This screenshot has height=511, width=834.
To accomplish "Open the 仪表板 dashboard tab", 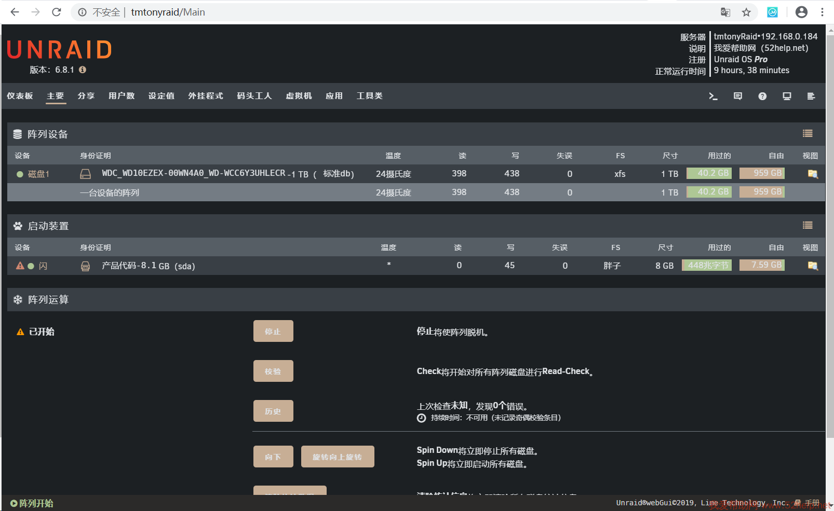I will (x=20, y=96).
